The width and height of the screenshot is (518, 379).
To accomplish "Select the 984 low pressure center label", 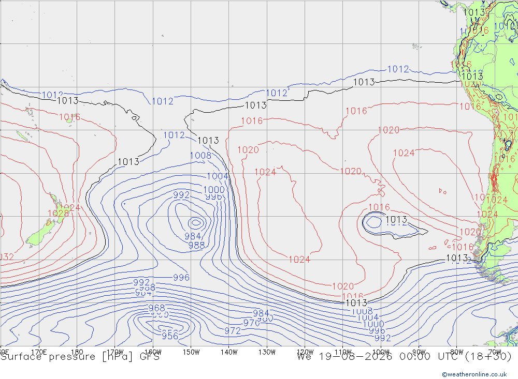I will tap(193, 236).
